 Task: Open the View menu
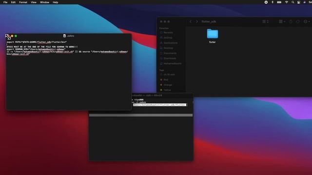[34, 2]
